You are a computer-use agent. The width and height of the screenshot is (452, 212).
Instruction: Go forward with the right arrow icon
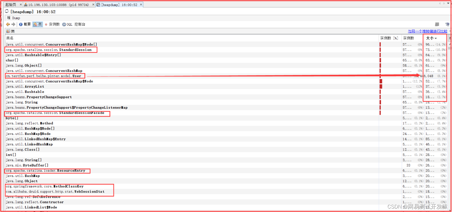click(13, 24)
